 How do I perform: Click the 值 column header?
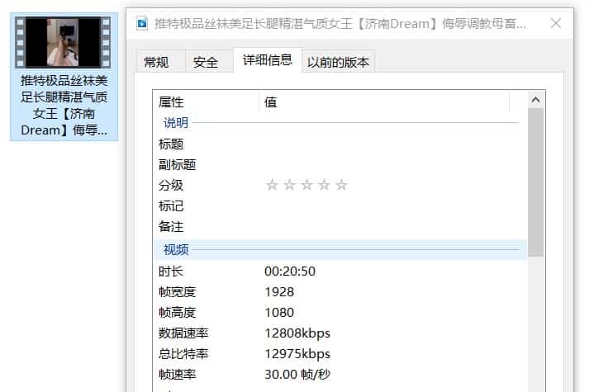[x=270, y=102]
